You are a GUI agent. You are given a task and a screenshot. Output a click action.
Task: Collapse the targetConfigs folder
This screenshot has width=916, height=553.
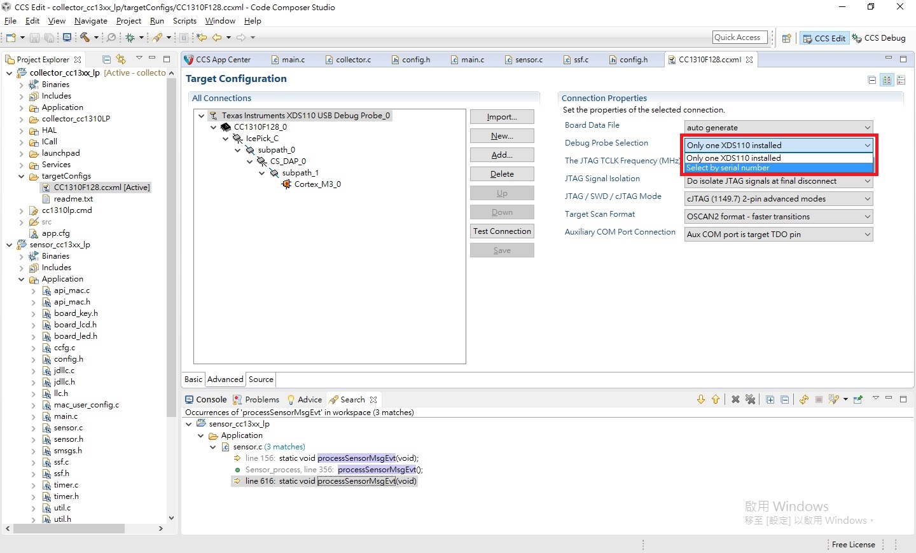(22, 176)
